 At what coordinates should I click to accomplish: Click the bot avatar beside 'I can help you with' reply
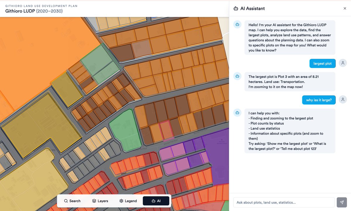point(238,113)
